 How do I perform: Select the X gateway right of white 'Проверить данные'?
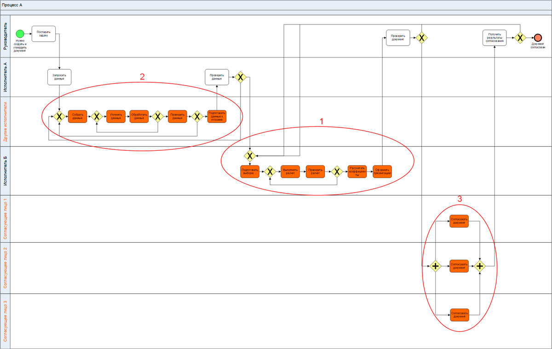[241, 77]
